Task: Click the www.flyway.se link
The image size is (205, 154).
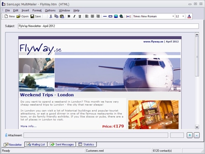Action: 153,42
